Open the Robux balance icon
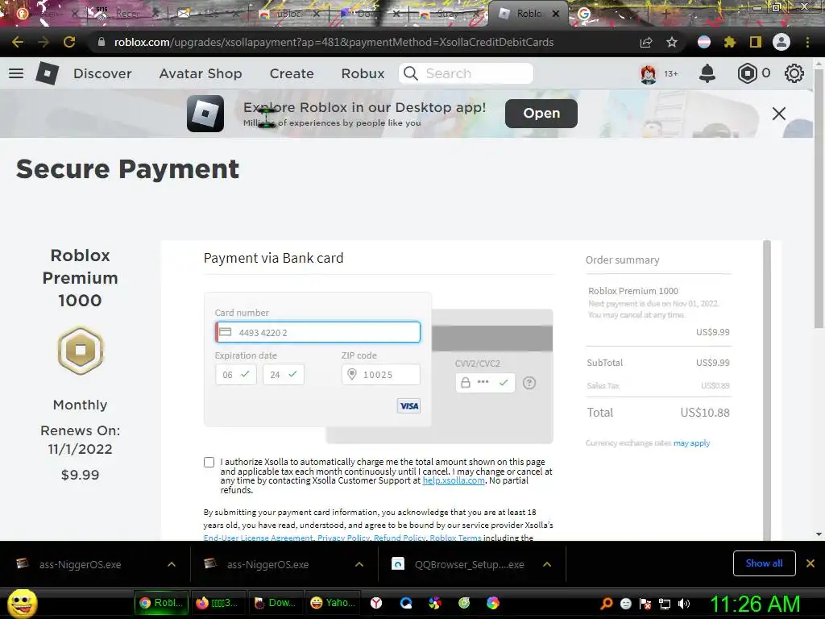The height and width of the screenshot is (619, 825). [747, 73]
